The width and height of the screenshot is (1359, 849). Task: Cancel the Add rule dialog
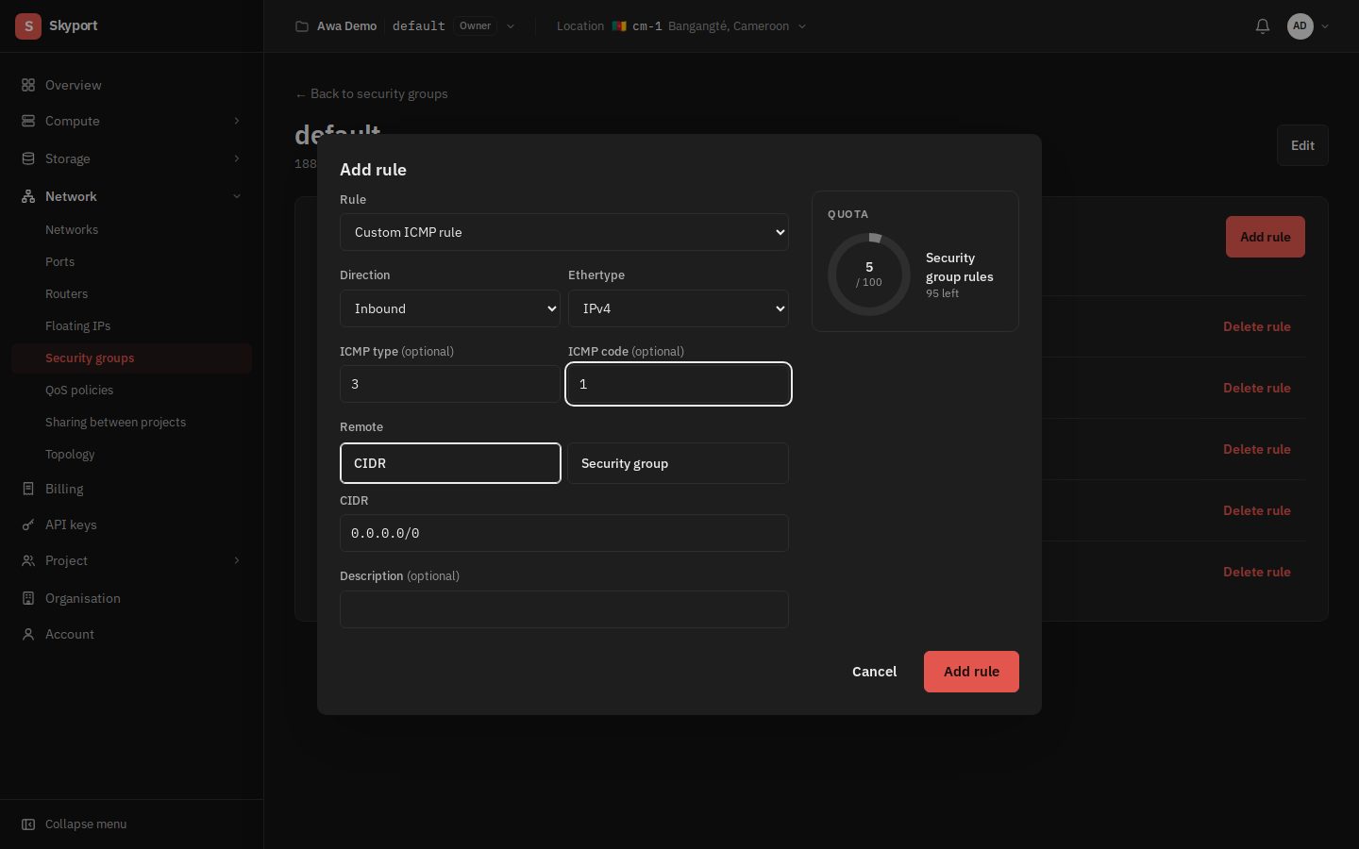click(x=874, y=672)
